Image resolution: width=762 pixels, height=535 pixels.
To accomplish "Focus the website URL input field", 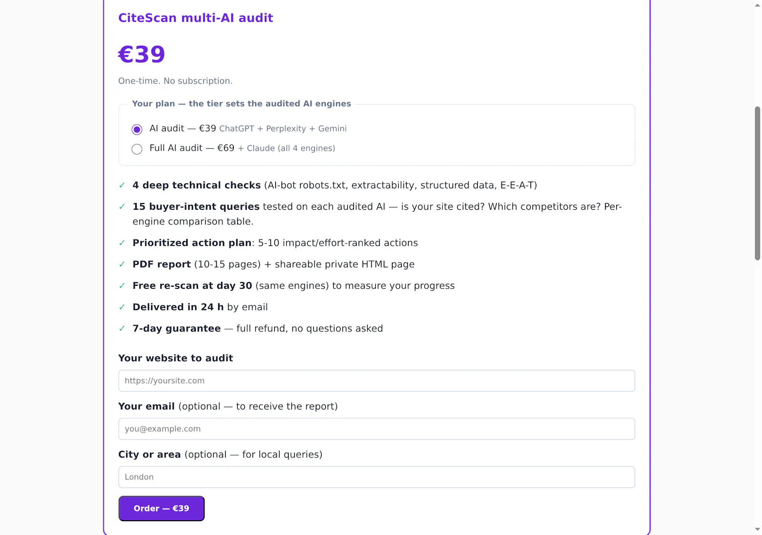I will pyautogui.click(x=377, y=381).
